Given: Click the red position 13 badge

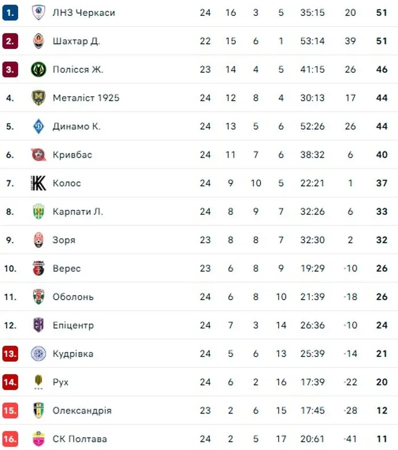Looking at the screenshot, I should [x=10, y=354].
